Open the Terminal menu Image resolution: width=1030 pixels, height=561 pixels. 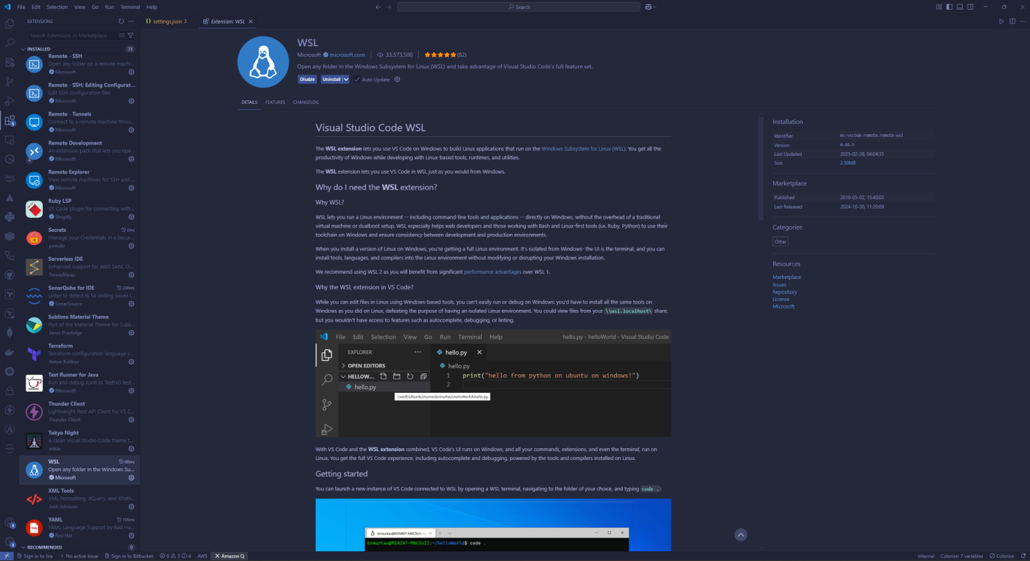130,7
